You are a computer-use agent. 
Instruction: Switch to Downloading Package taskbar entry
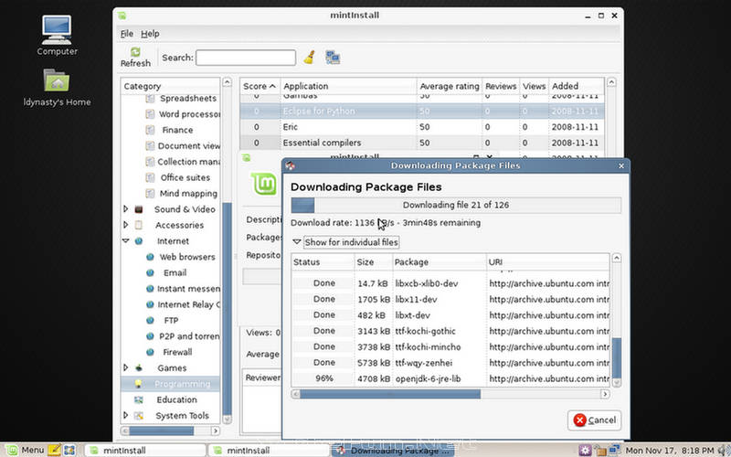393,451
